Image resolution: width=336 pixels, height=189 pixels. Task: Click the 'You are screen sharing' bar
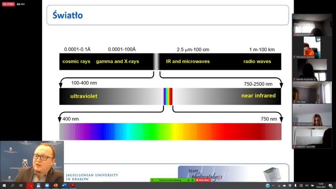170,180
